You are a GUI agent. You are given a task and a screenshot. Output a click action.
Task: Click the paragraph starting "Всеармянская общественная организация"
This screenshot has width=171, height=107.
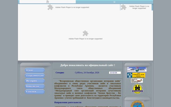[x=88, y=89]
